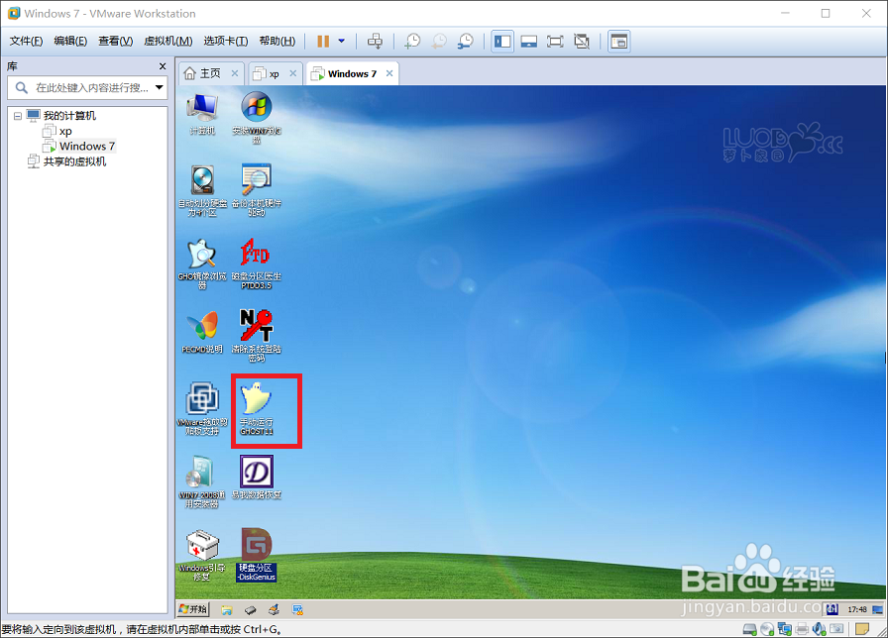Take a snapshot of the VM

[x=412, y=42]
